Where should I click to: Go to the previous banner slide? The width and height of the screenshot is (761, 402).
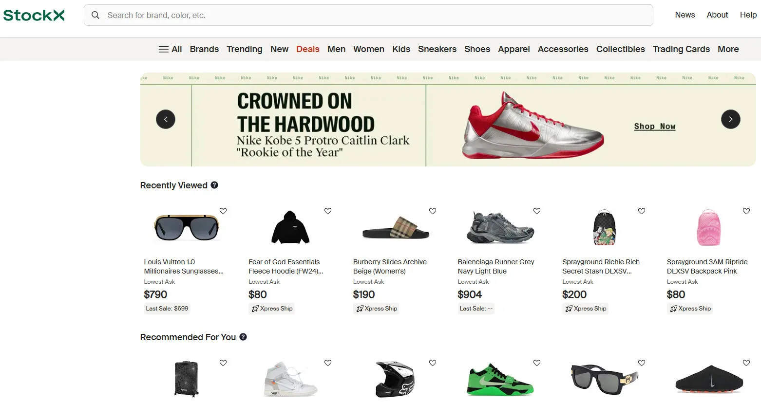tap(166, 119)
